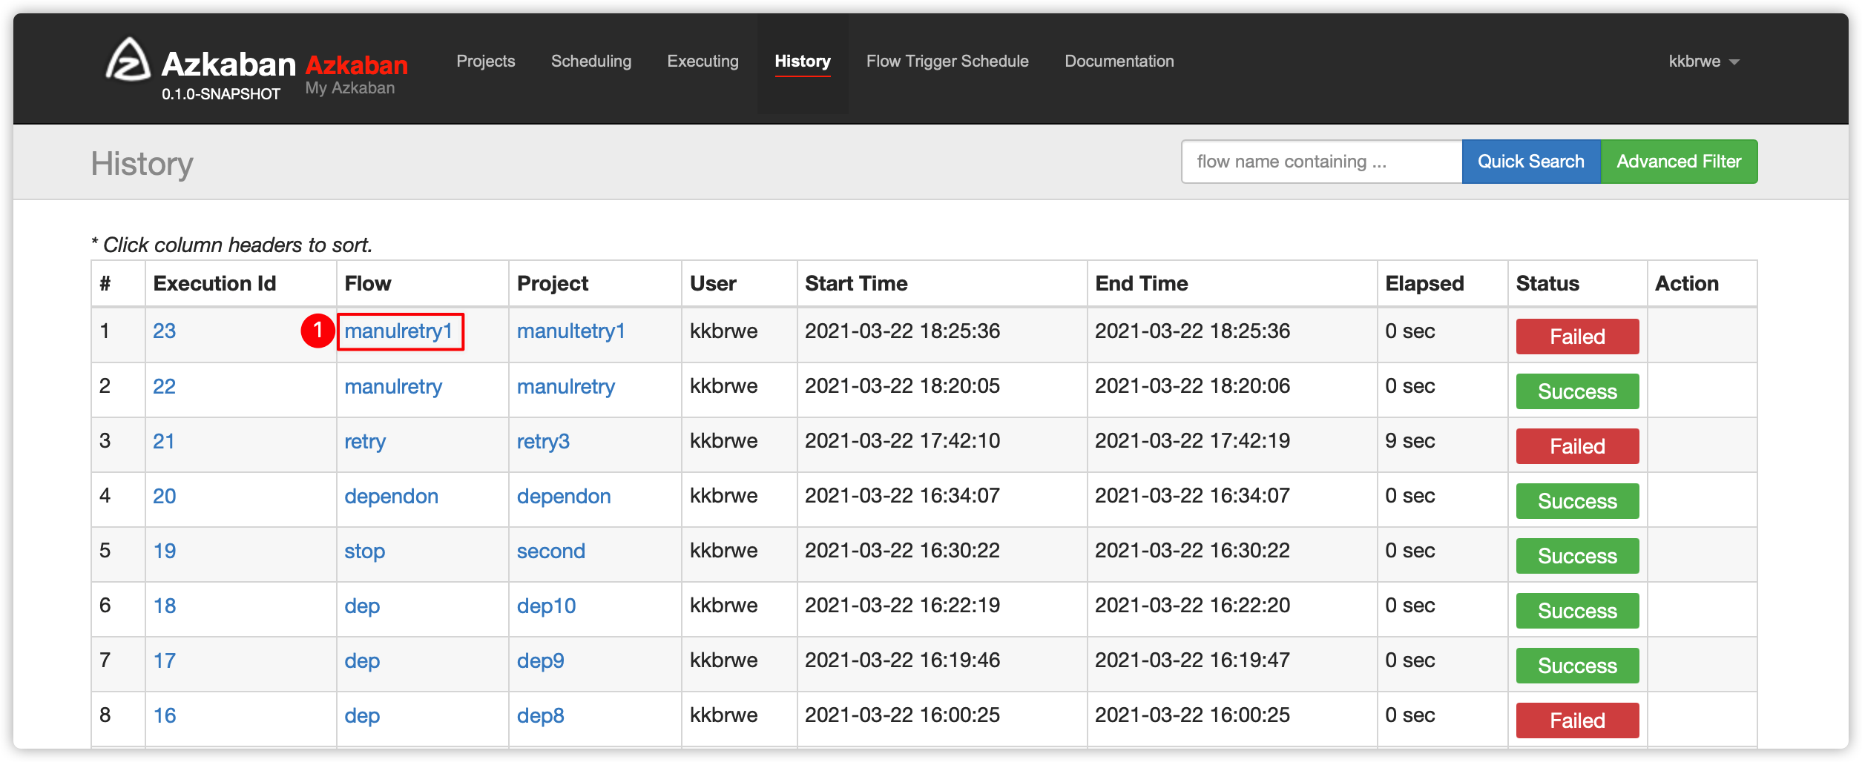
Task: Open the dep flow in execution 16 row
Action: tap(362, 716)
